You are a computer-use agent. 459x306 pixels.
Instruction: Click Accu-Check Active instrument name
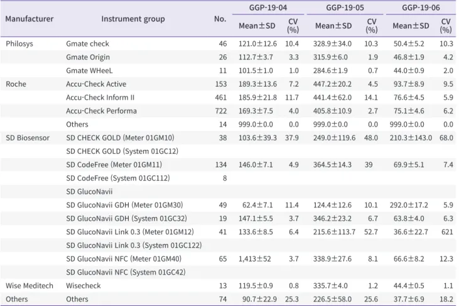[96, 84]
